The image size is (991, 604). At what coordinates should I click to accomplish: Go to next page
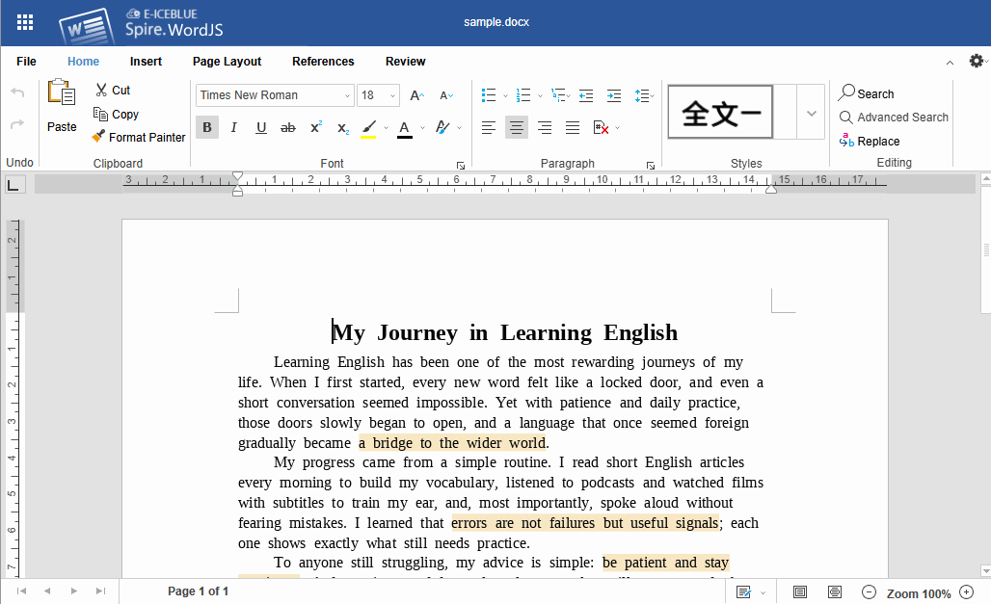coord(74,591)
